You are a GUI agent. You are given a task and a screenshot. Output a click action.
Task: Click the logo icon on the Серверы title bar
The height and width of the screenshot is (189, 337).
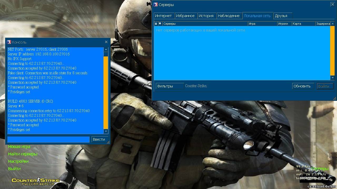(x=156, y=4)
